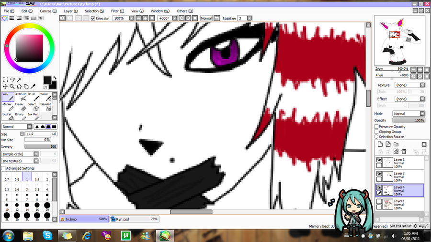Show the RGB slider panel icon
This screenshot has width=431, height=242.
[x=12, y=18]
